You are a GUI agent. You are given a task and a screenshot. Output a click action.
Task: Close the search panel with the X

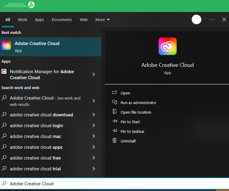pyautogui.click(x=224, y=19)
